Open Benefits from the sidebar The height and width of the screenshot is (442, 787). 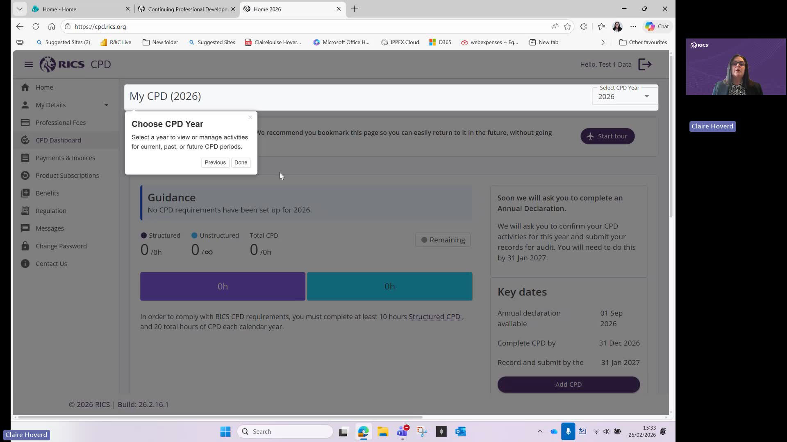[x=47, y=193]
